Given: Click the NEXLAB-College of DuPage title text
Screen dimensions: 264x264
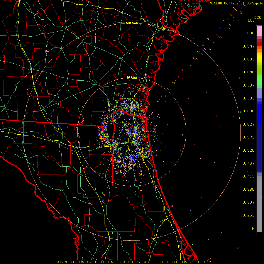Looking at the screenshot, I should [x=235, y=3].
